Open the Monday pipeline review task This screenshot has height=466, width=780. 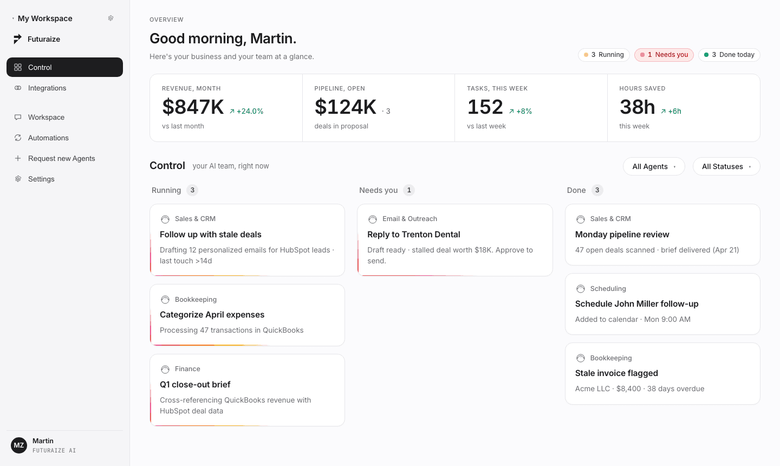coord(662,235)
